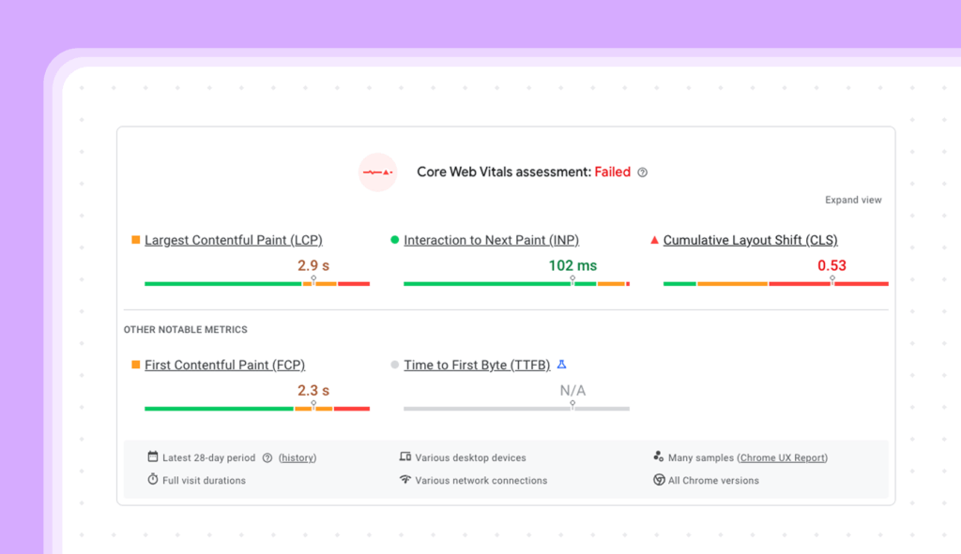Open the help icon beside Failed status
This screenshot has height=554, width=961.
point(642,172)
